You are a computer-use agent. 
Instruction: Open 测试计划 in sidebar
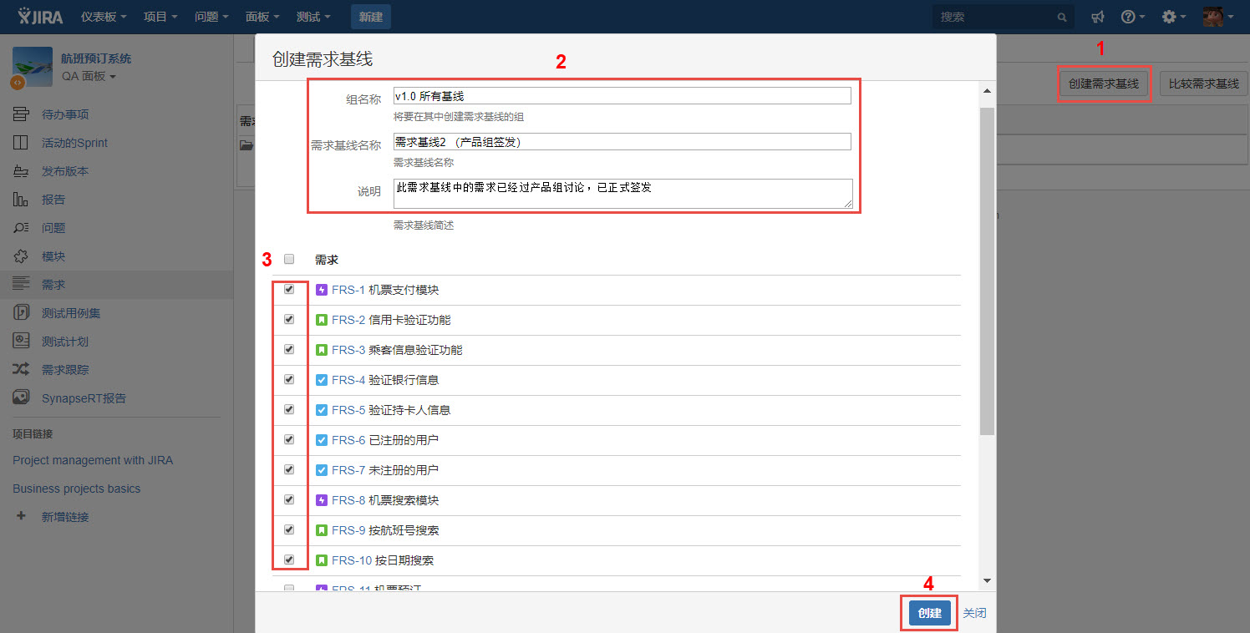[65, 342]
